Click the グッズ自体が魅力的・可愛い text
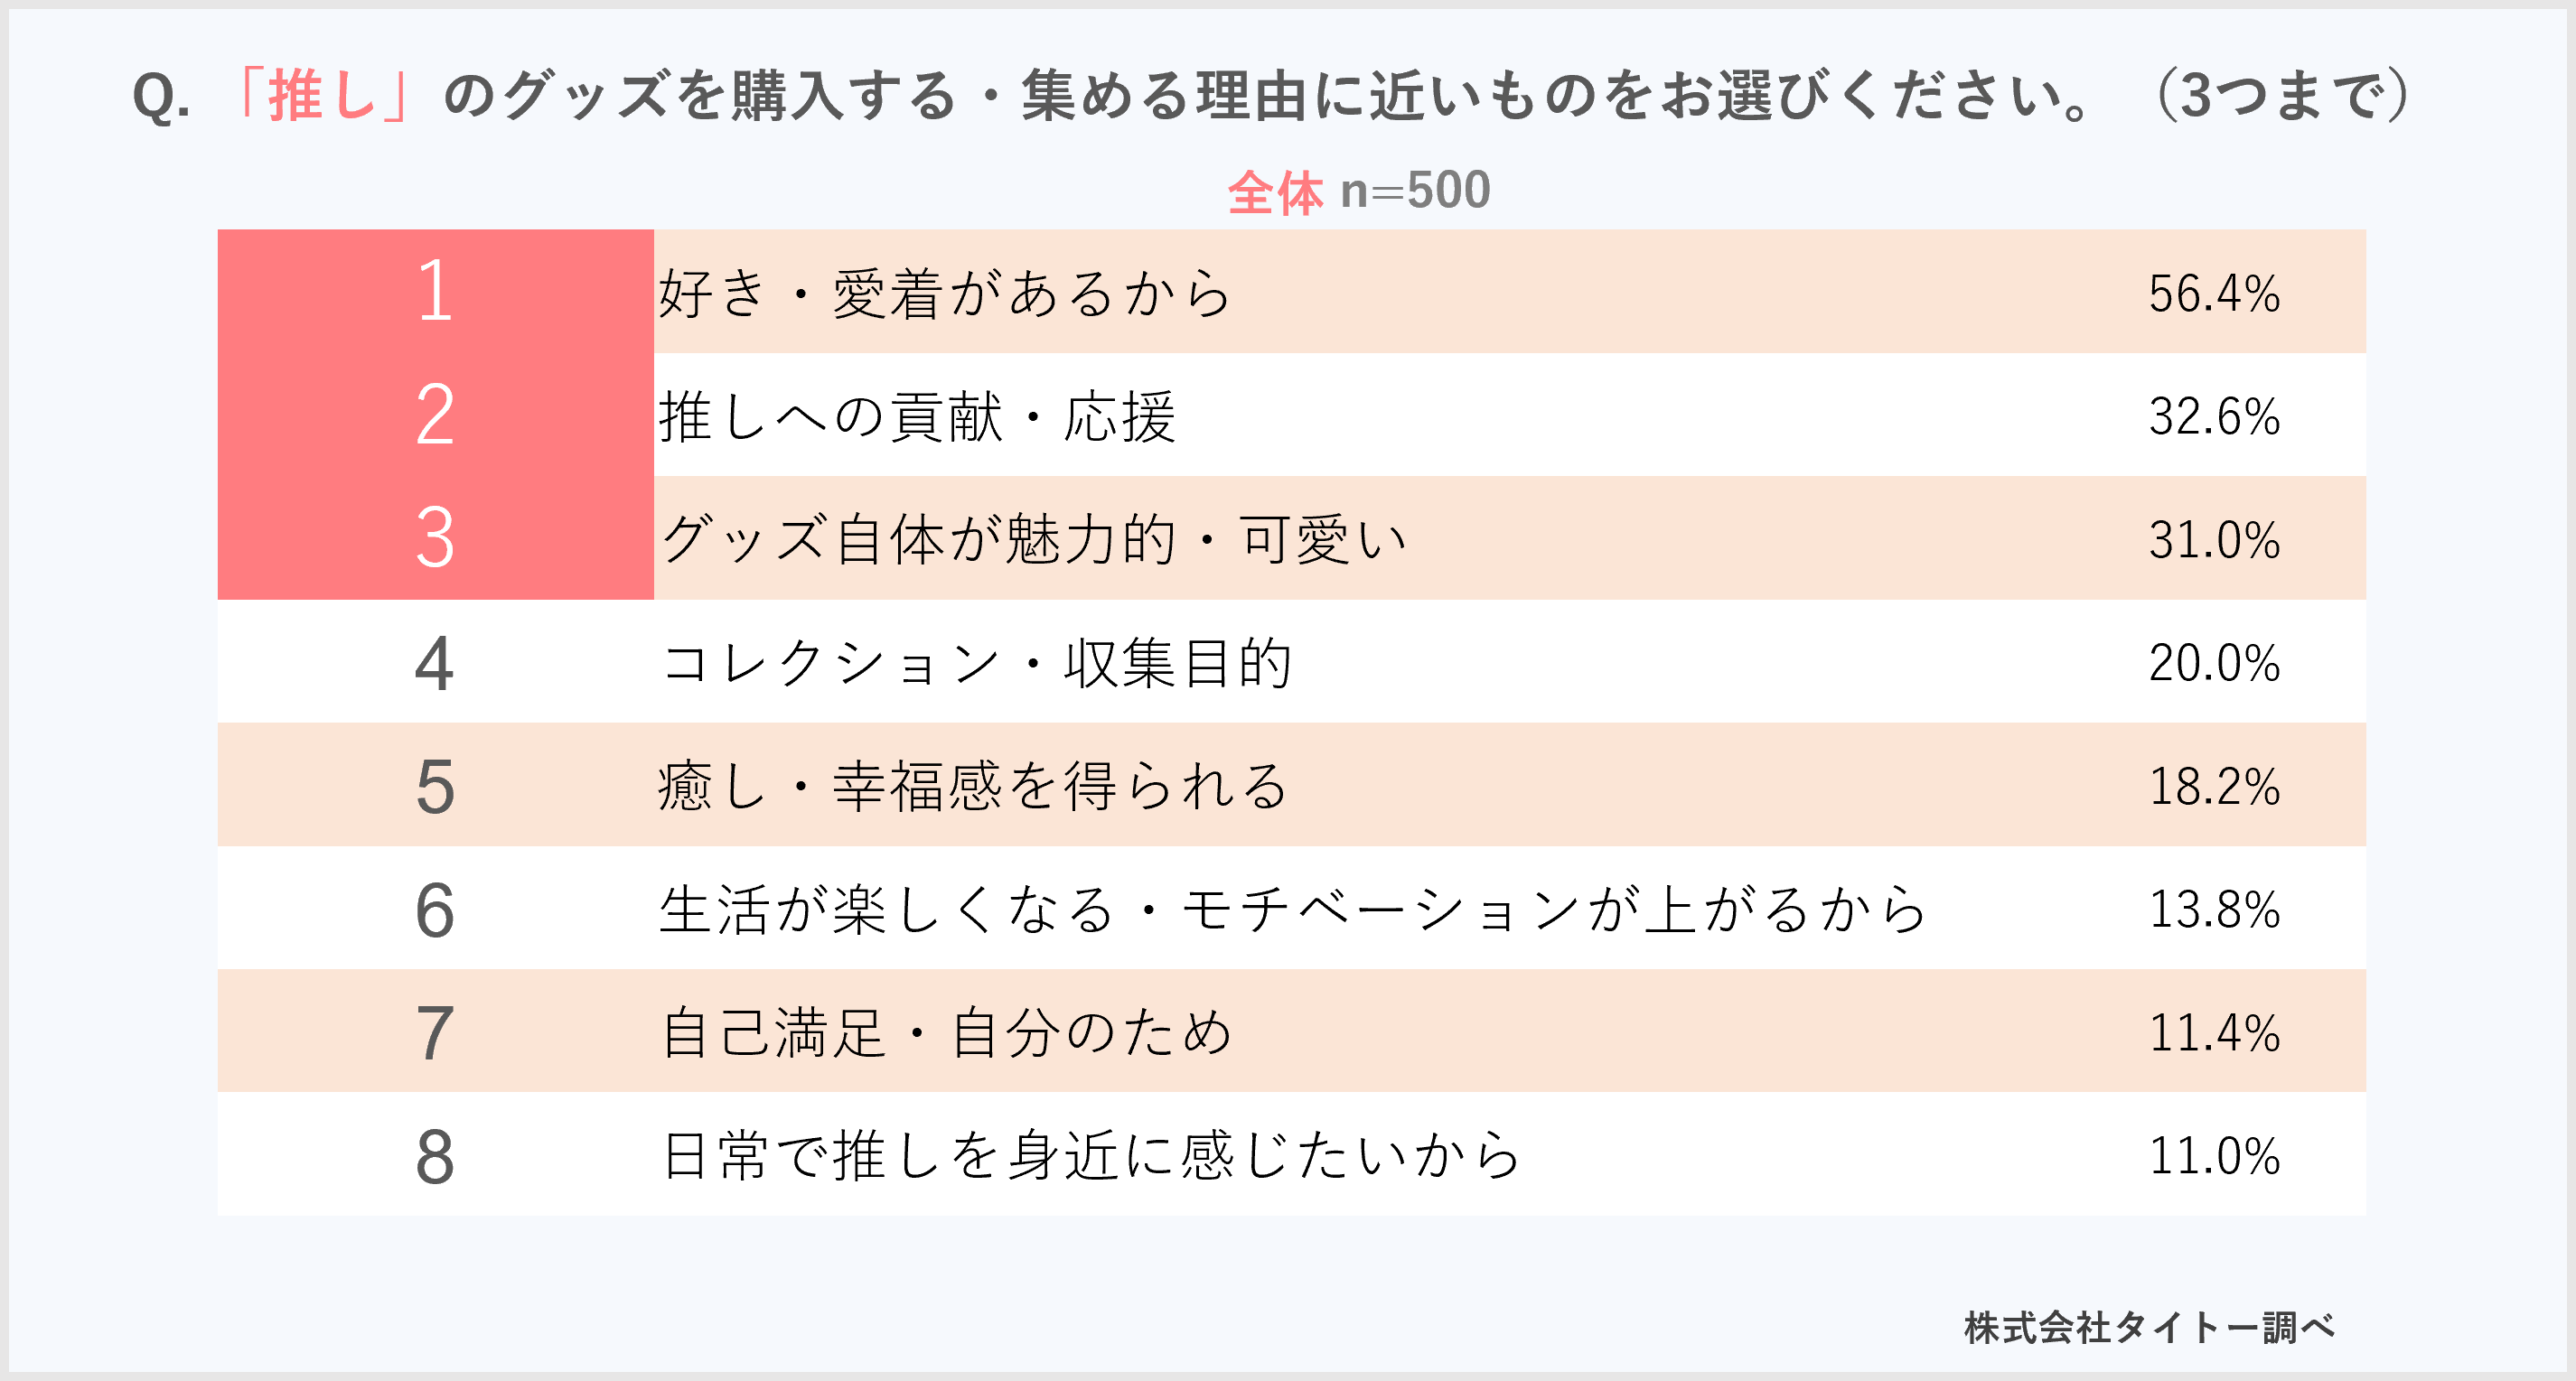Viewport: 2576px width, 1381px height. 1034,539
